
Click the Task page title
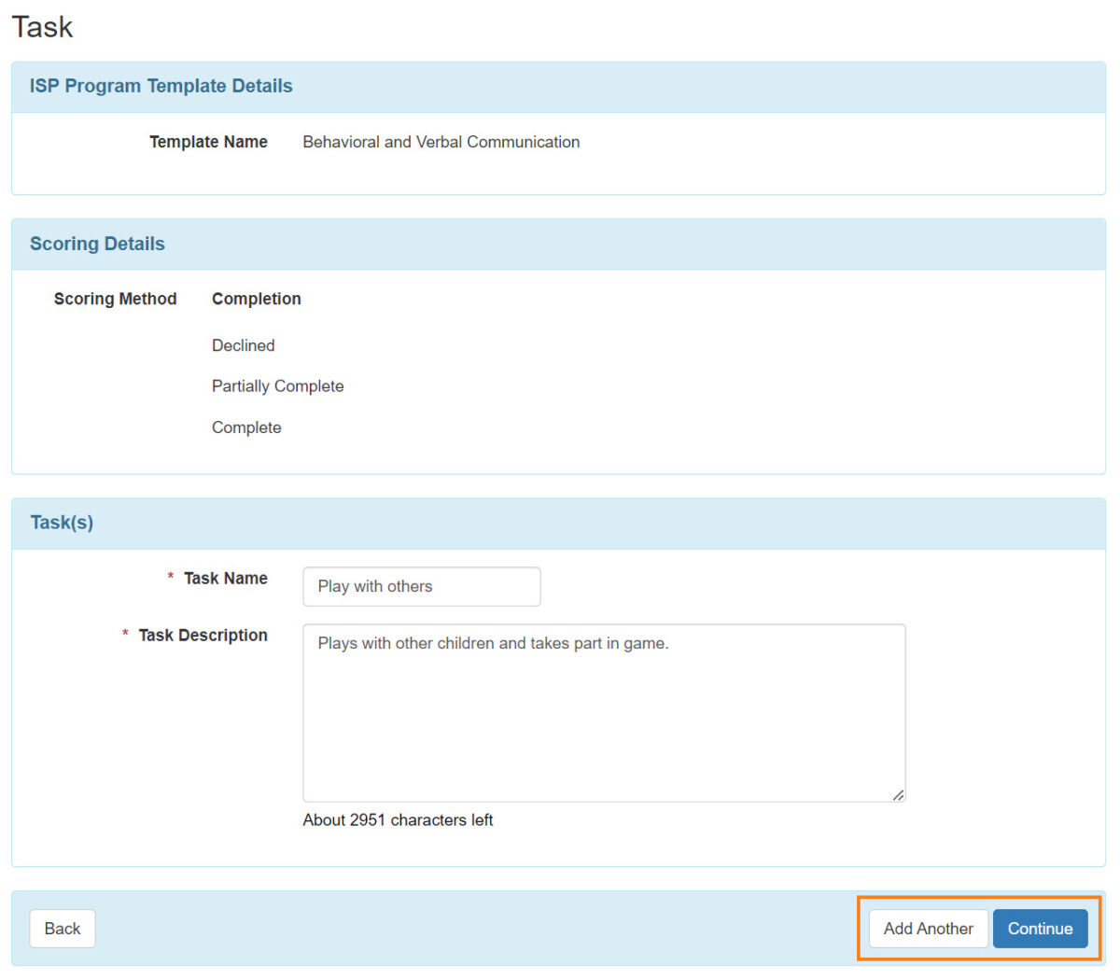pos(42,27)
